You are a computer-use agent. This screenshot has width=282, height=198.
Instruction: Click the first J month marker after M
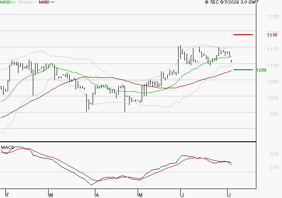click(x=182, y=195)
